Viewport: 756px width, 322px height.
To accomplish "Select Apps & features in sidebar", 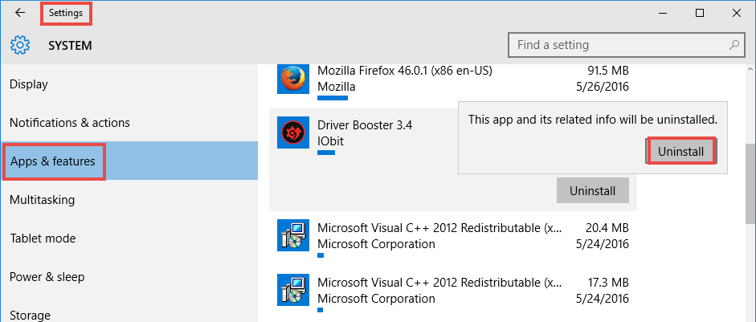I will [x=129, y=161].
